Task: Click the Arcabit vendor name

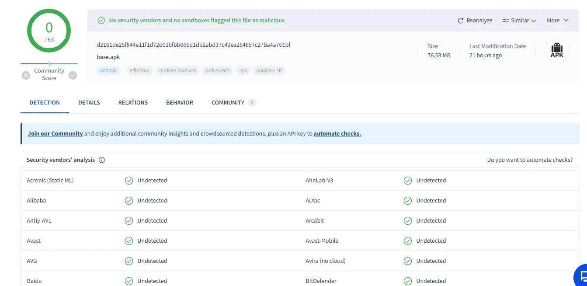Action: [x=315, y=221]
